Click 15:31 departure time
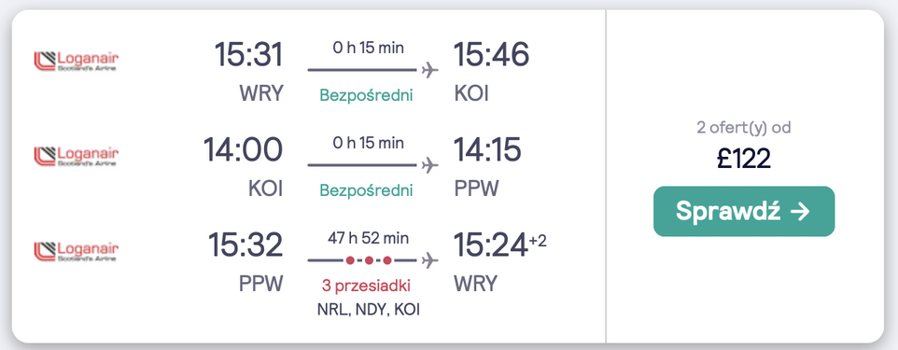Image resolution: width=898 pixels, height=350 pixels. [248, 54]
